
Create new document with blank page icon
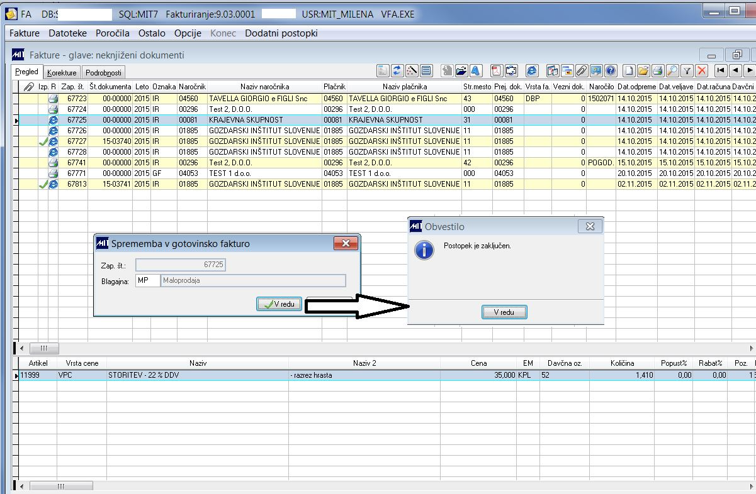pyautogui.click(x=628, y=71)
